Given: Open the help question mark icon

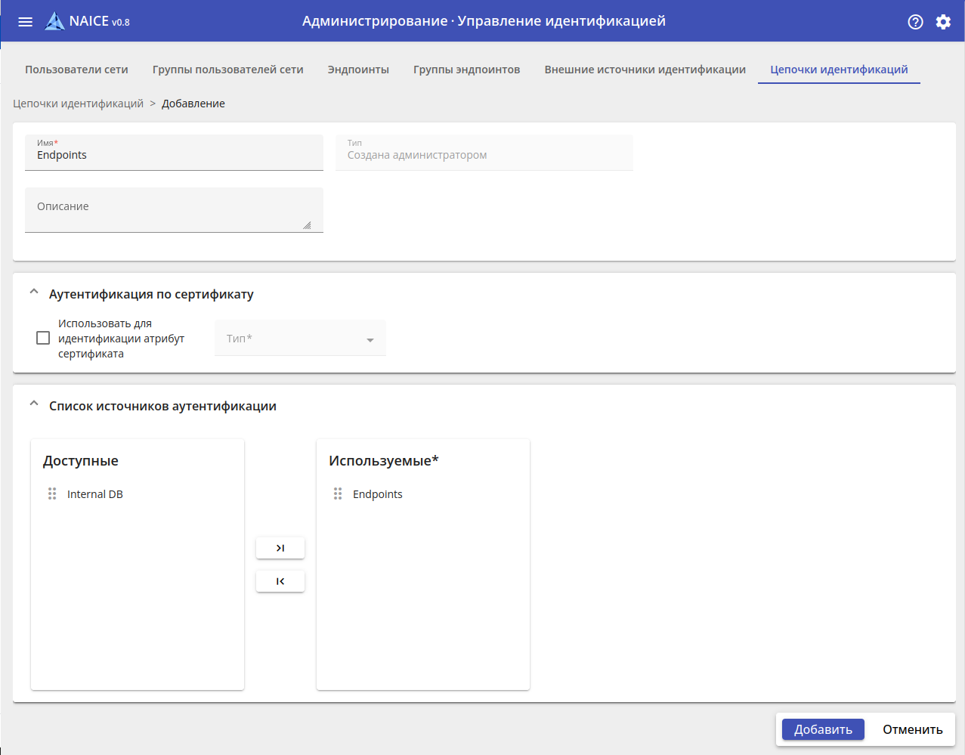Looking at the screenshot, I should [x=915, y=22].
